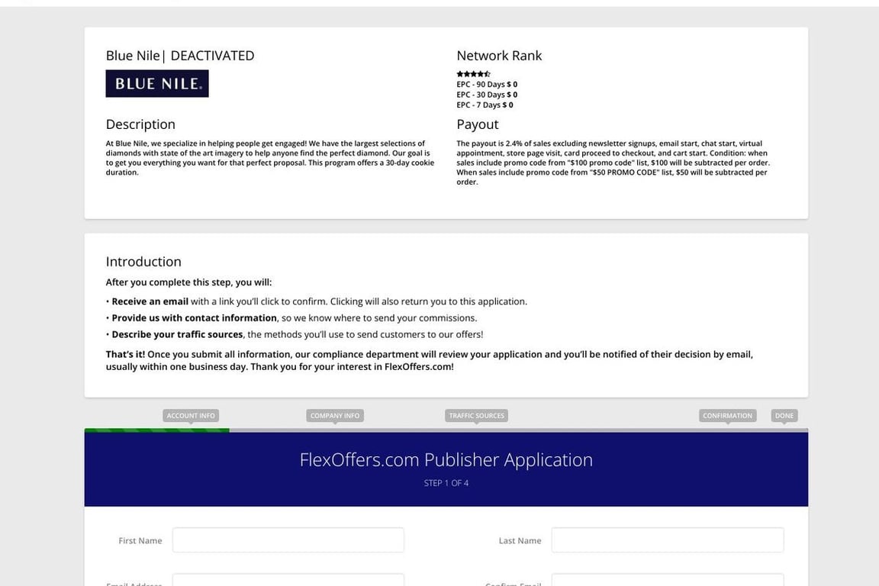Select the Account Info step marker

[191, 416]
